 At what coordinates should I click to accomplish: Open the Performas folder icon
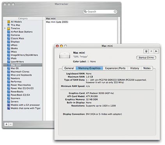point(9,82)
